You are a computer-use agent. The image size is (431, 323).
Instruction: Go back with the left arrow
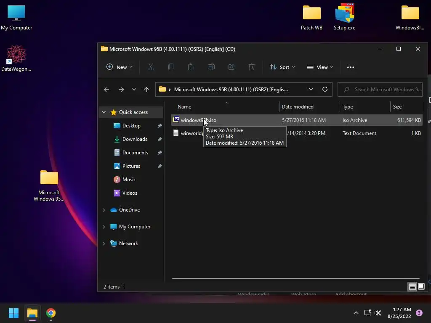[x=106, y=90]
